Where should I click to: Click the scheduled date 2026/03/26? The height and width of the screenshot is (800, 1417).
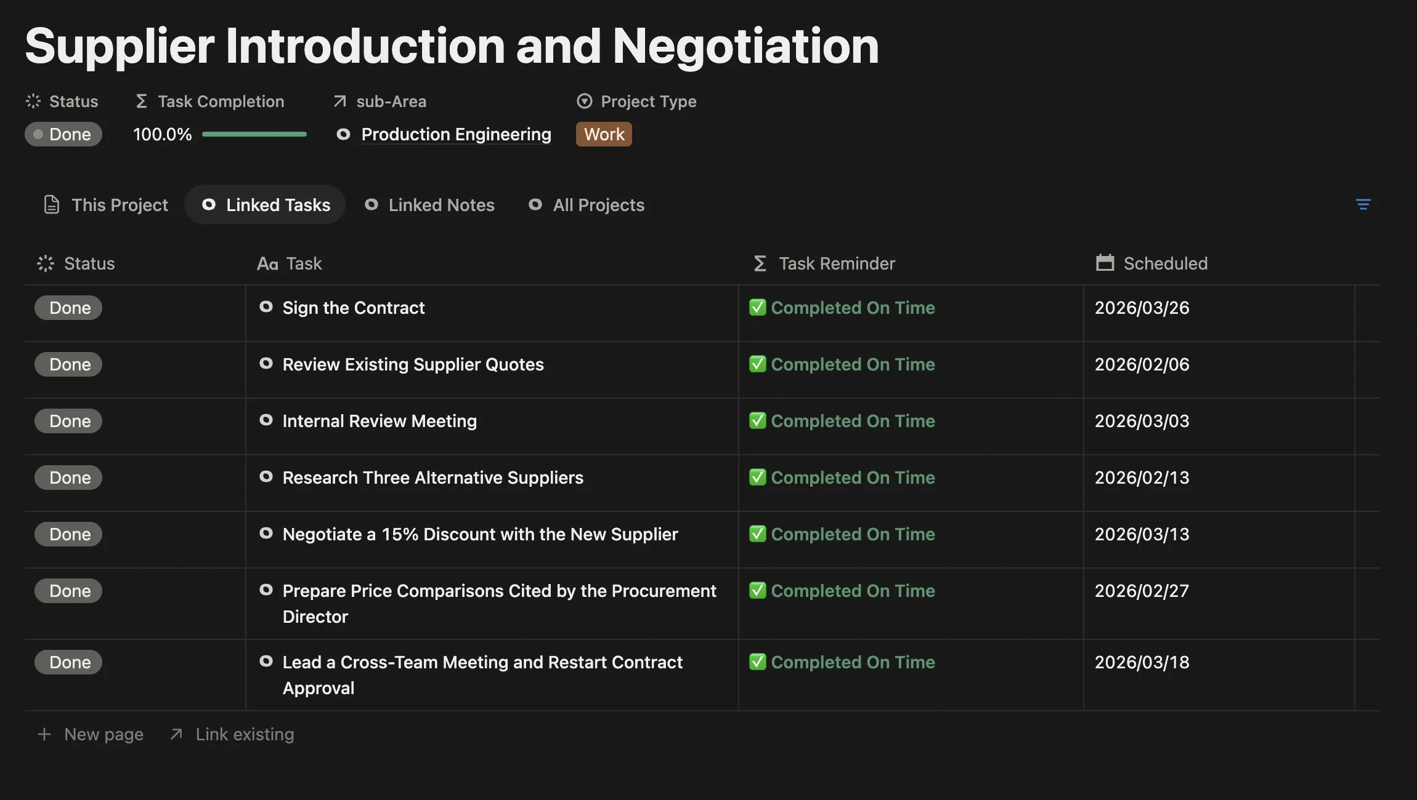click(x=1142, y=308)
